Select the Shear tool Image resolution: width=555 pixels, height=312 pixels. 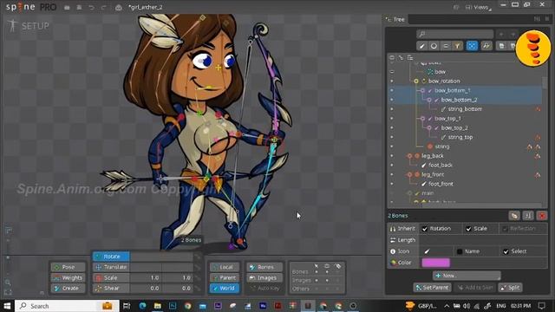(111, 289)
